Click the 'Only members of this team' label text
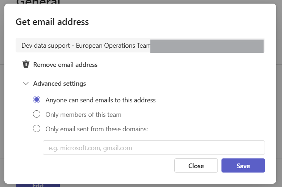This screenshot has height=187, width=282. (83, 115)
